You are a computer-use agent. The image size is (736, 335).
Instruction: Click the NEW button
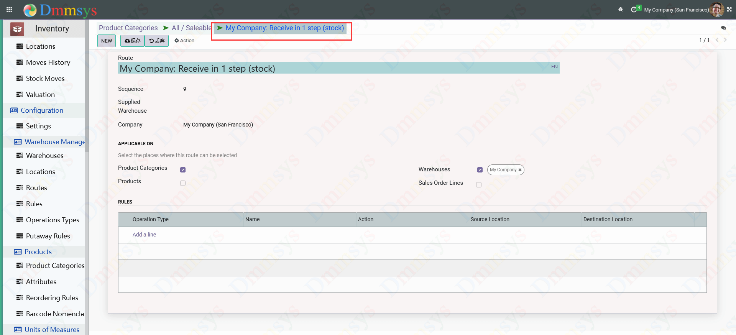tap(107, 41)
